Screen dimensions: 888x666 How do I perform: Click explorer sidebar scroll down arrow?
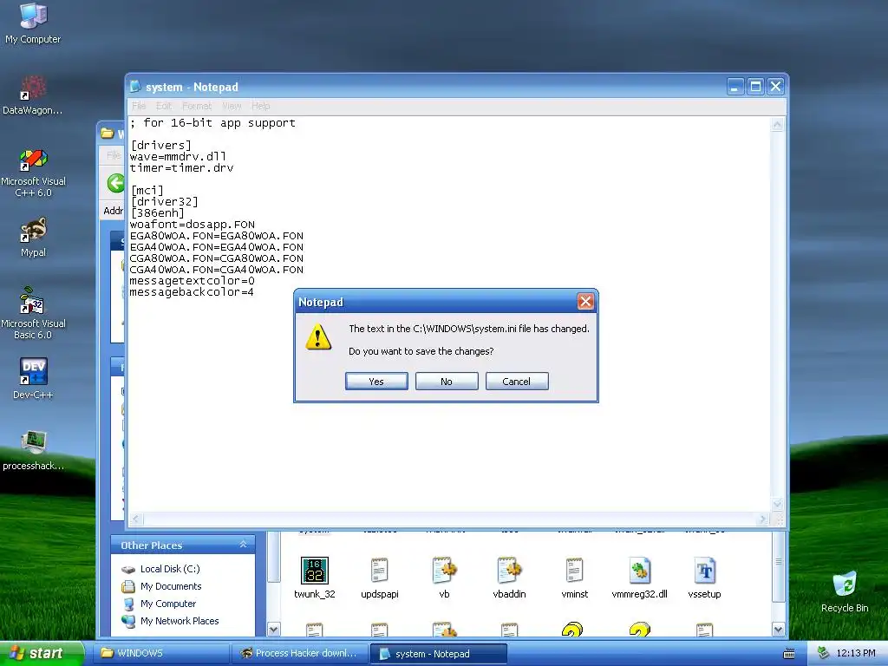[x=273, y=630]
